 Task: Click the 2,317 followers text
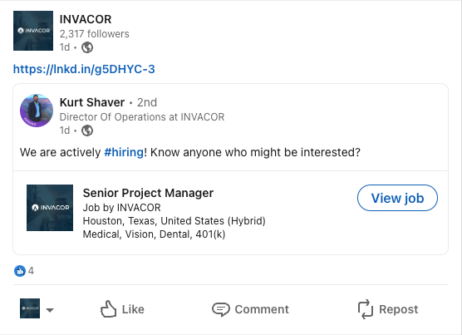click(94, 34)
